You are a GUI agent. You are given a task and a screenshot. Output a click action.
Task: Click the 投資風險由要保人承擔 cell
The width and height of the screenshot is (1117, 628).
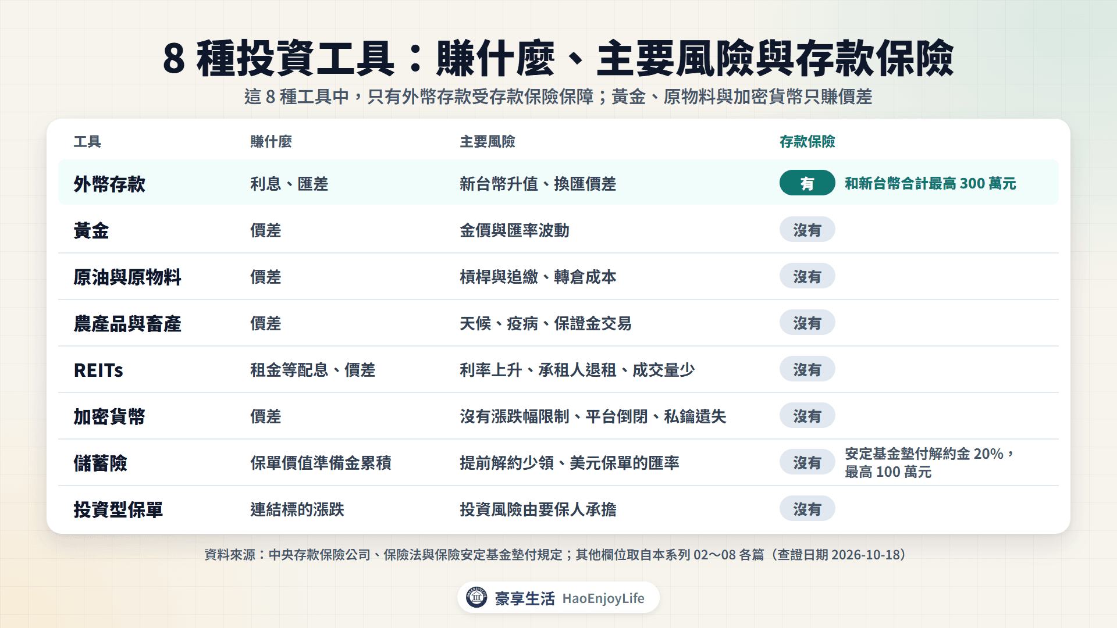538,509
